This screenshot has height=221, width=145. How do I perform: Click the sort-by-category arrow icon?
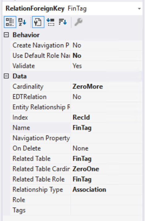tap(50, 22)
